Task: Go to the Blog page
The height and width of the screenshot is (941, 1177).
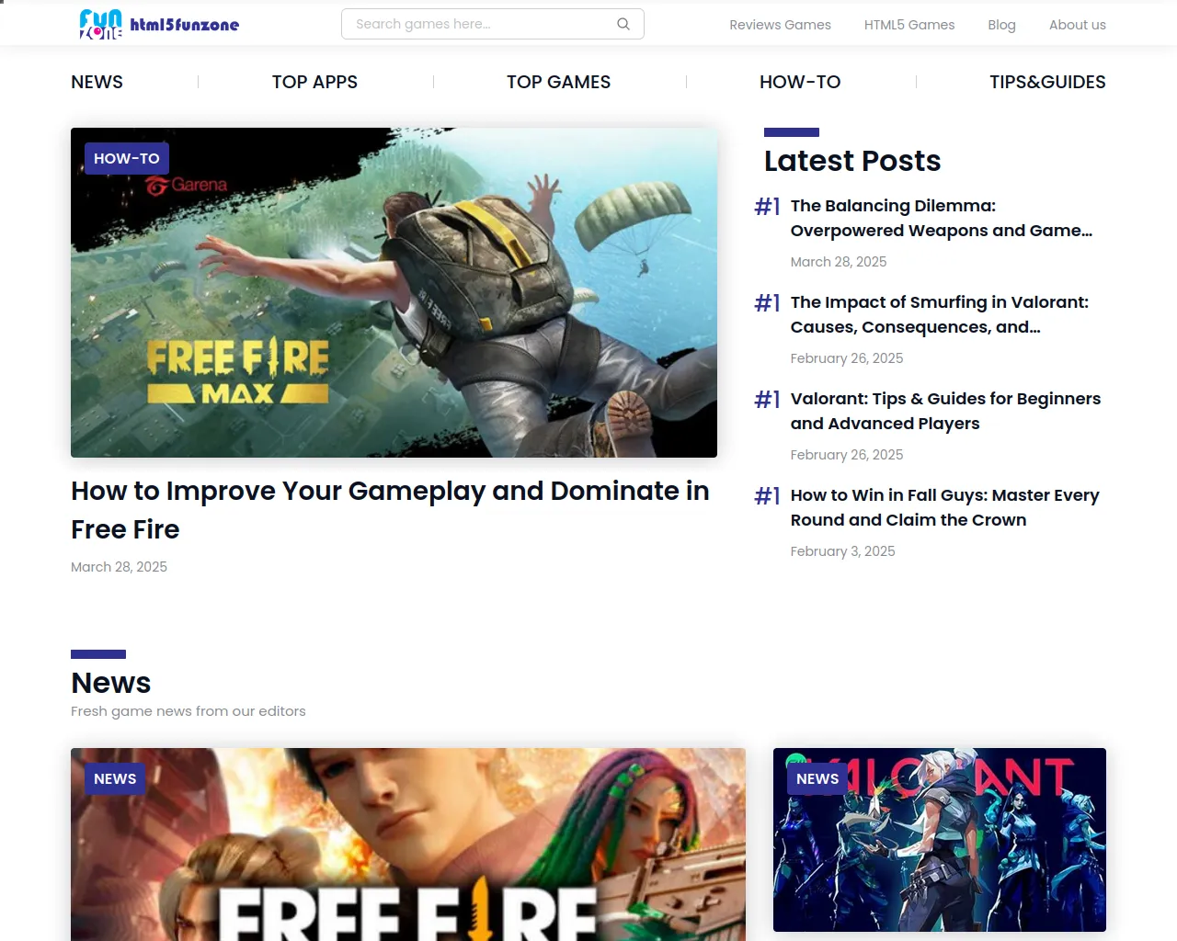Action: [1001, 25]
